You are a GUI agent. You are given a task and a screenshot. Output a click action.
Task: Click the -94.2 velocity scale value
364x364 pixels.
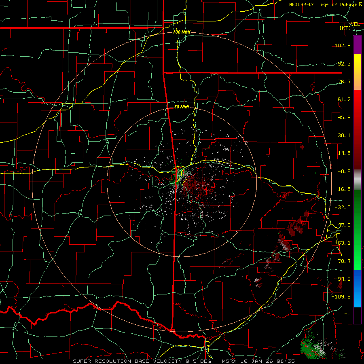click(343, 279)
